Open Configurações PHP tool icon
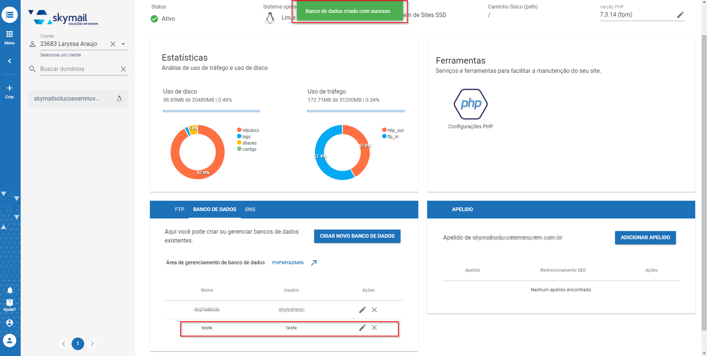The height and width of the screenshot is (356, 707). (x=470, y=104)
